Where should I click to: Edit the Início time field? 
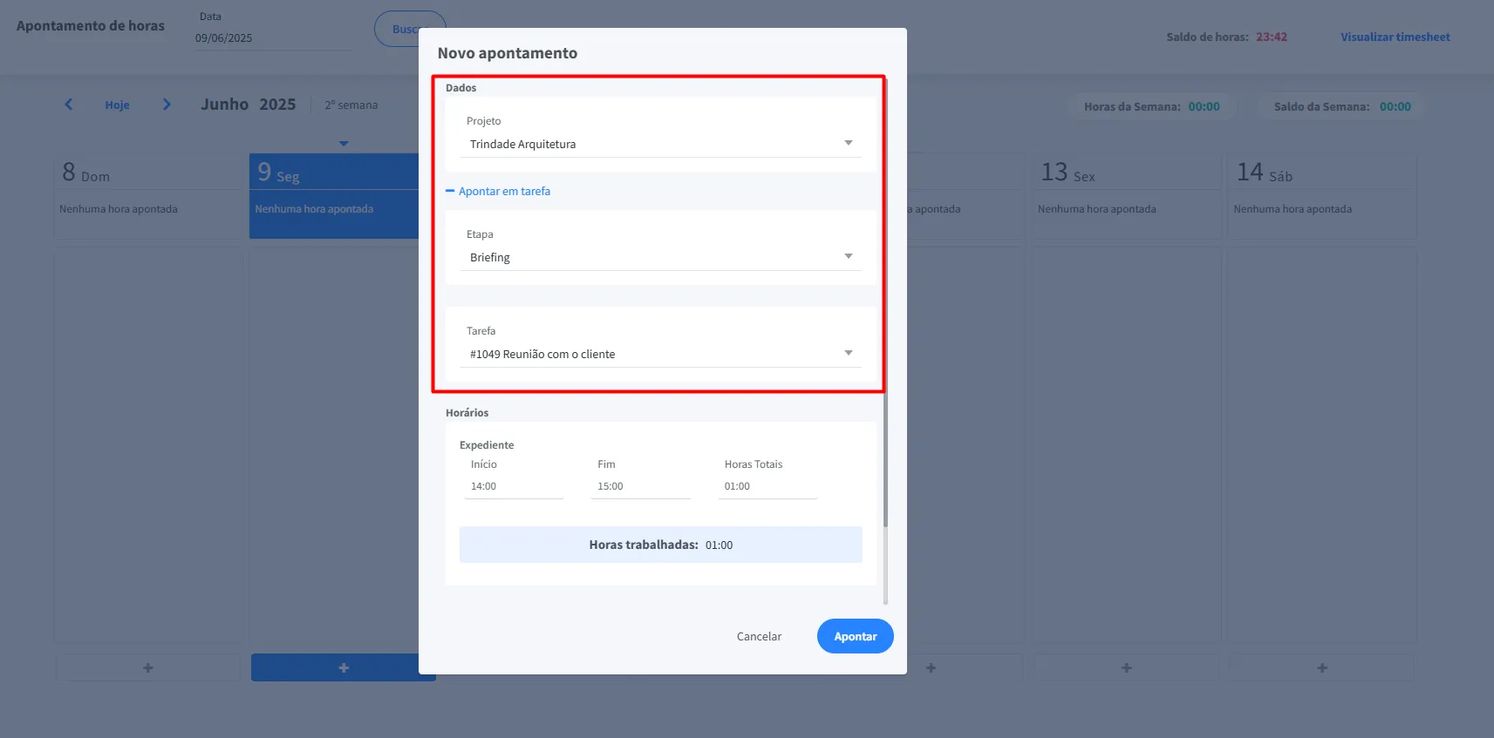tap(514, 486)
